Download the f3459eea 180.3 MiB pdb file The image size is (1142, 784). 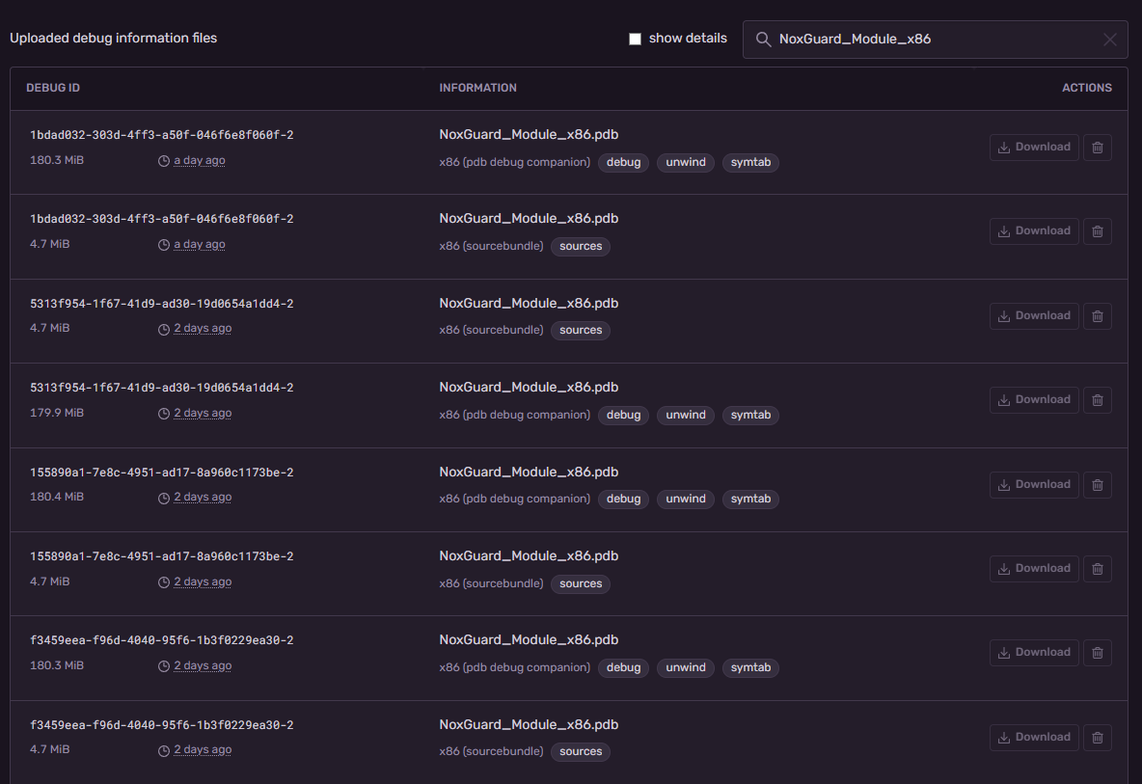(1033, 652)
